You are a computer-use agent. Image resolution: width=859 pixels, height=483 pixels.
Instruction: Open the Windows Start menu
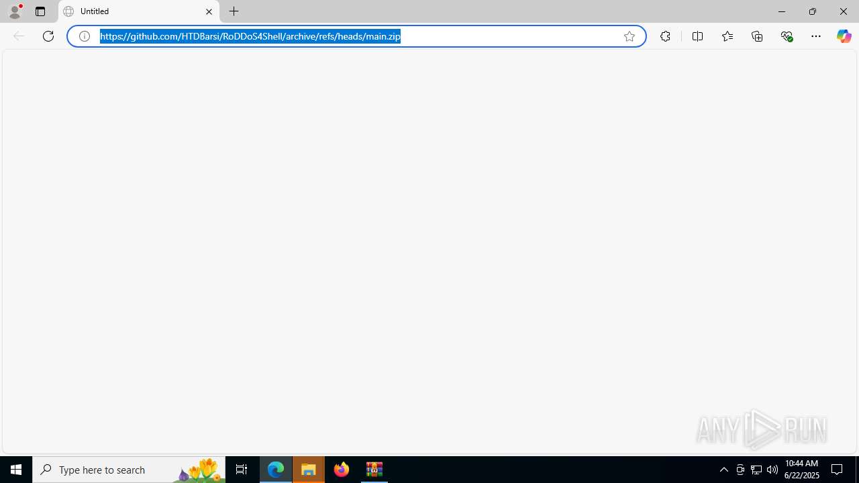[16, 470]
